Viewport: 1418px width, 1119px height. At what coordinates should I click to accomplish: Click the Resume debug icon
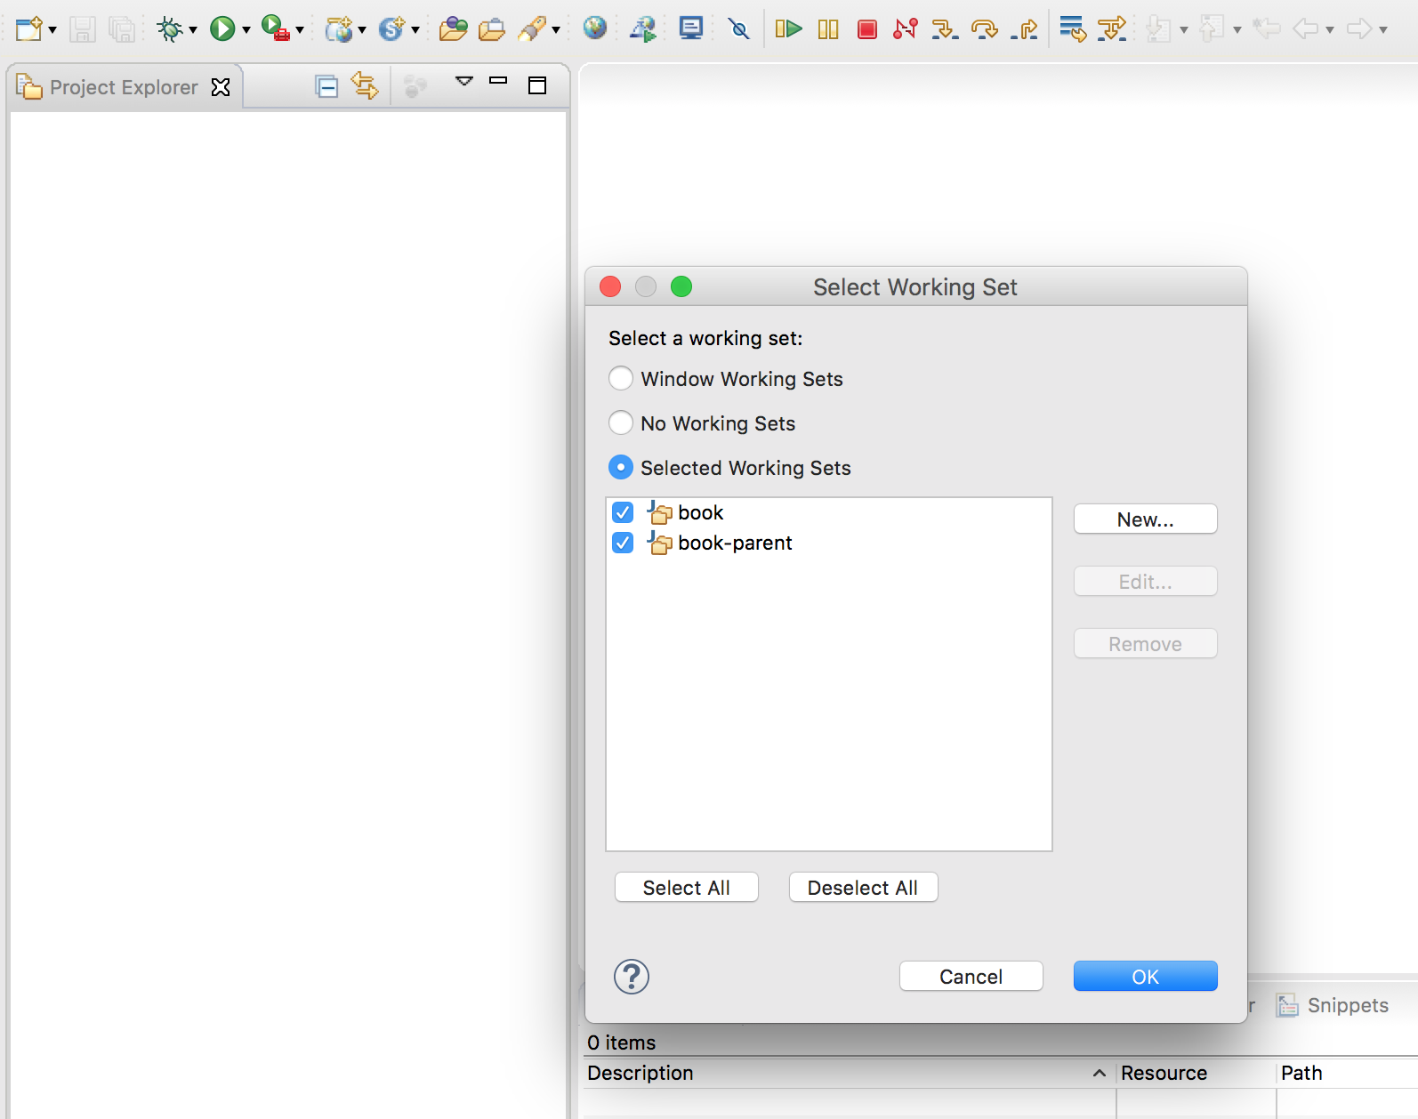coord(788,29)
